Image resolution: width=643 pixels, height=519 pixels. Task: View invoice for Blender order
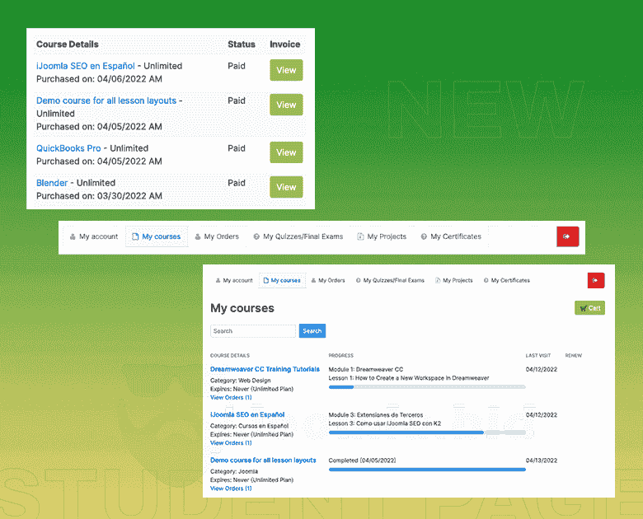pyautogui.click(x=286, y=187)
